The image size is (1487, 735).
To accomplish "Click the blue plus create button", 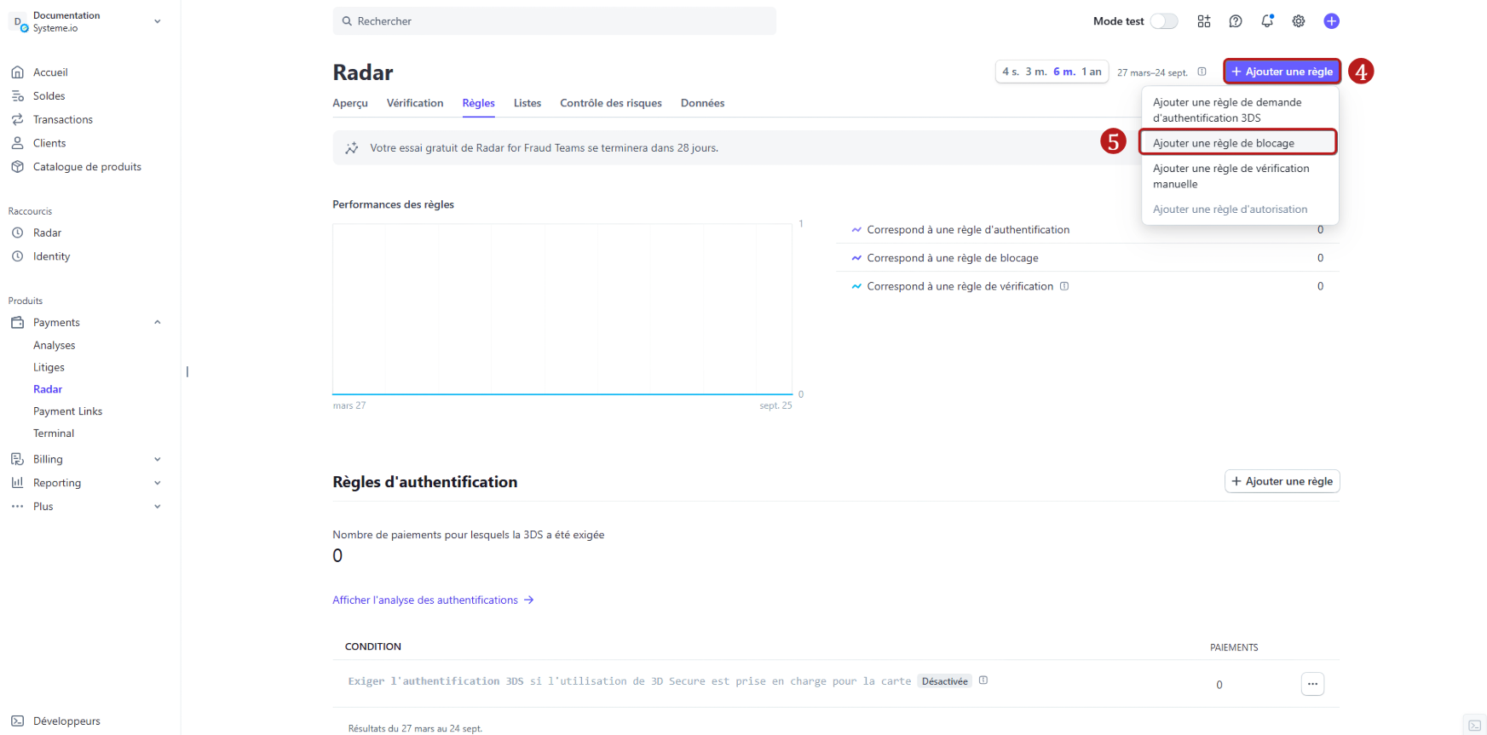I will pos(1331,21).
